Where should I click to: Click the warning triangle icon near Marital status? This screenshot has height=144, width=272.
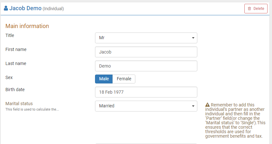click(207, 105)
